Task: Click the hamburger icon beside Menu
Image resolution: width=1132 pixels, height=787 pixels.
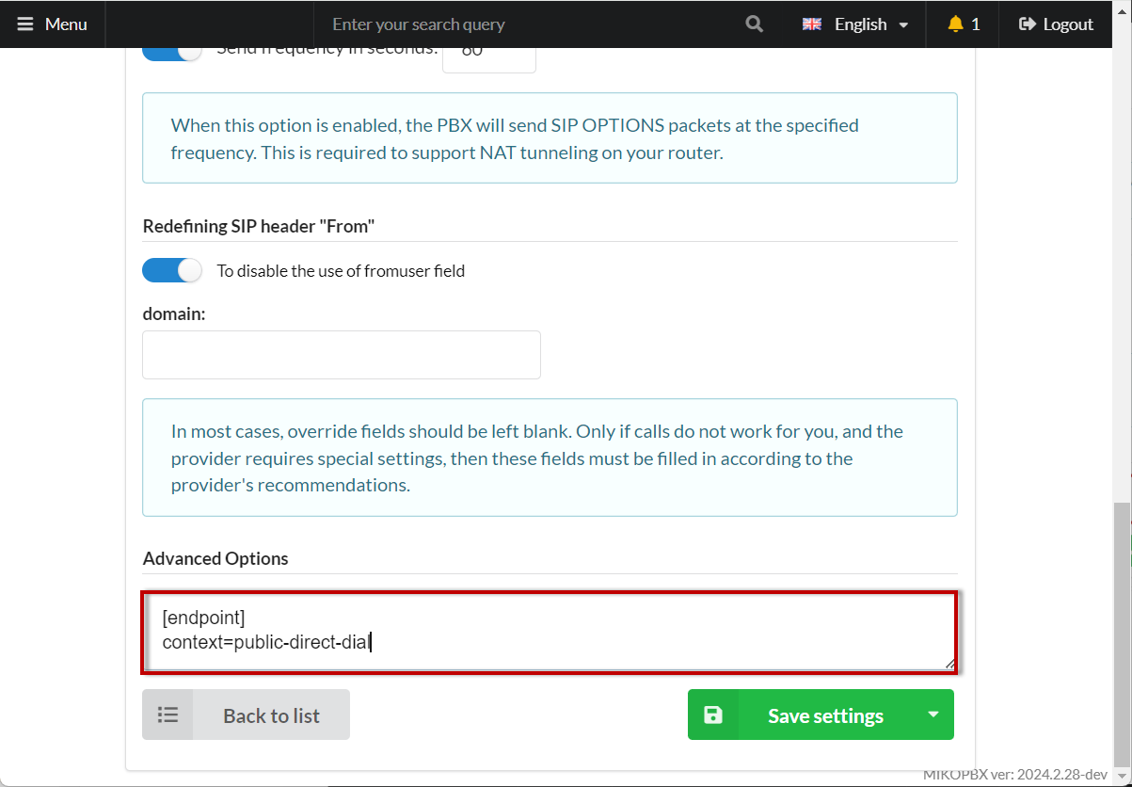Action: 25,24
